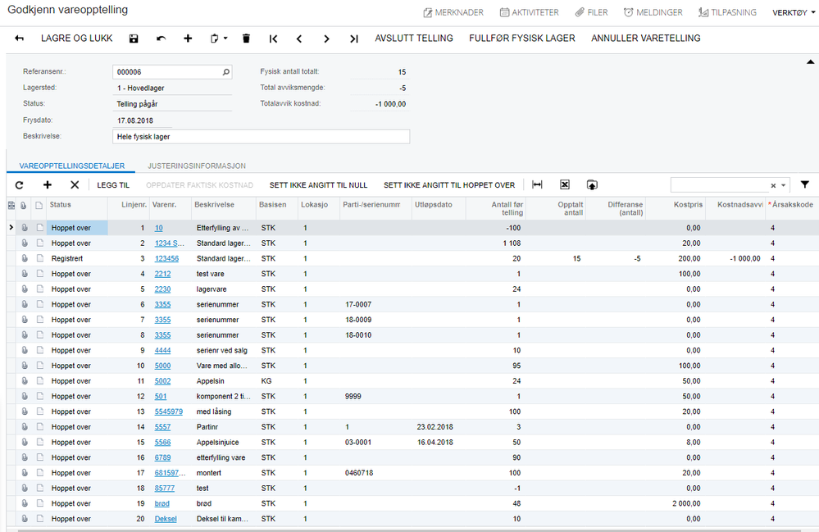819x532 pixels.
Task: Click attachment icon in row 1
Action: coord(25,228)
